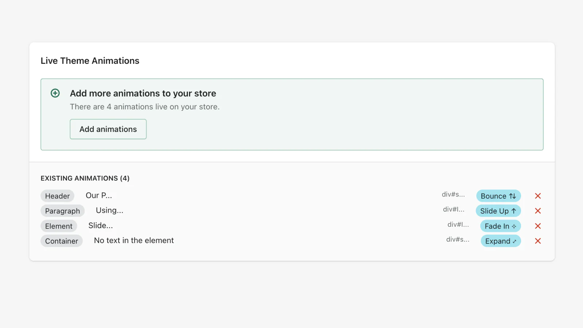Click the 'Slide...' text preview
583x328 pixels.
(101, 226)
